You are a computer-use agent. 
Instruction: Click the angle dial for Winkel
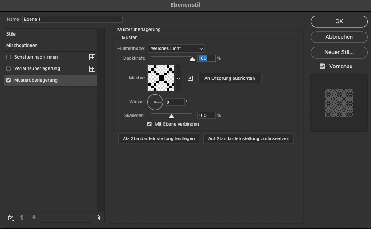[155, 102]
